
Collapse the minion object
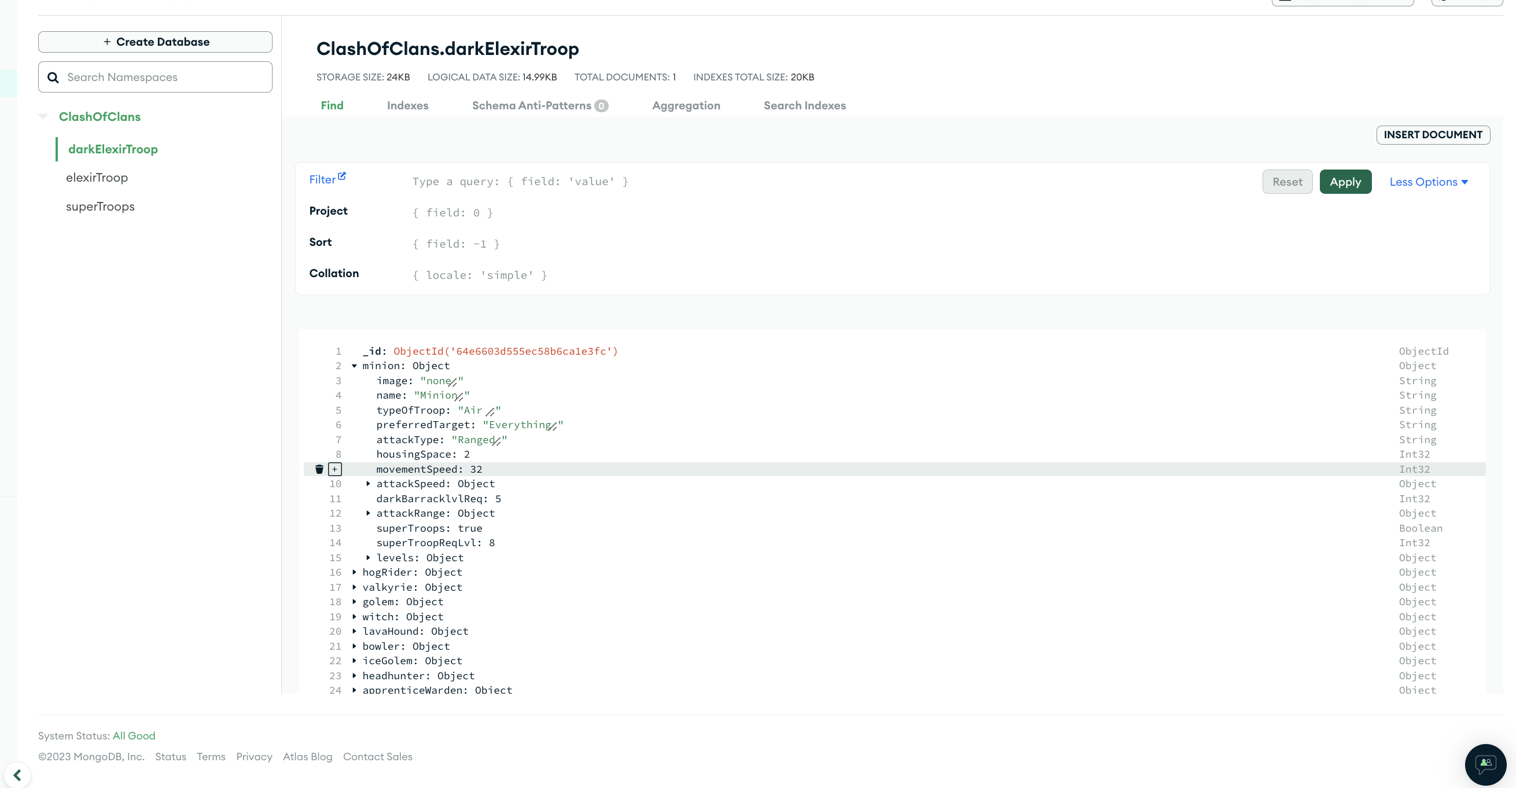tap(354, 366)
